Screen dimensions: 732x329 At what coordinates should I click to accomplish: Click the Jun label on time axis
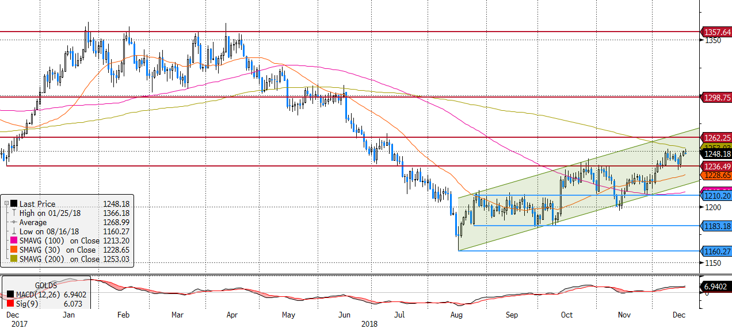pyautogui.click(x=344, y=315)
